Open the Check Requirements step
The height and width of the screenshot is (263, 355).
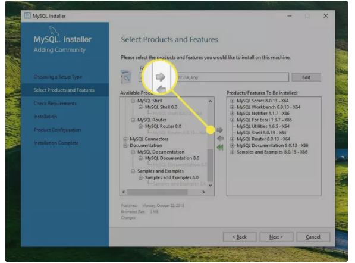coord(55,104)
